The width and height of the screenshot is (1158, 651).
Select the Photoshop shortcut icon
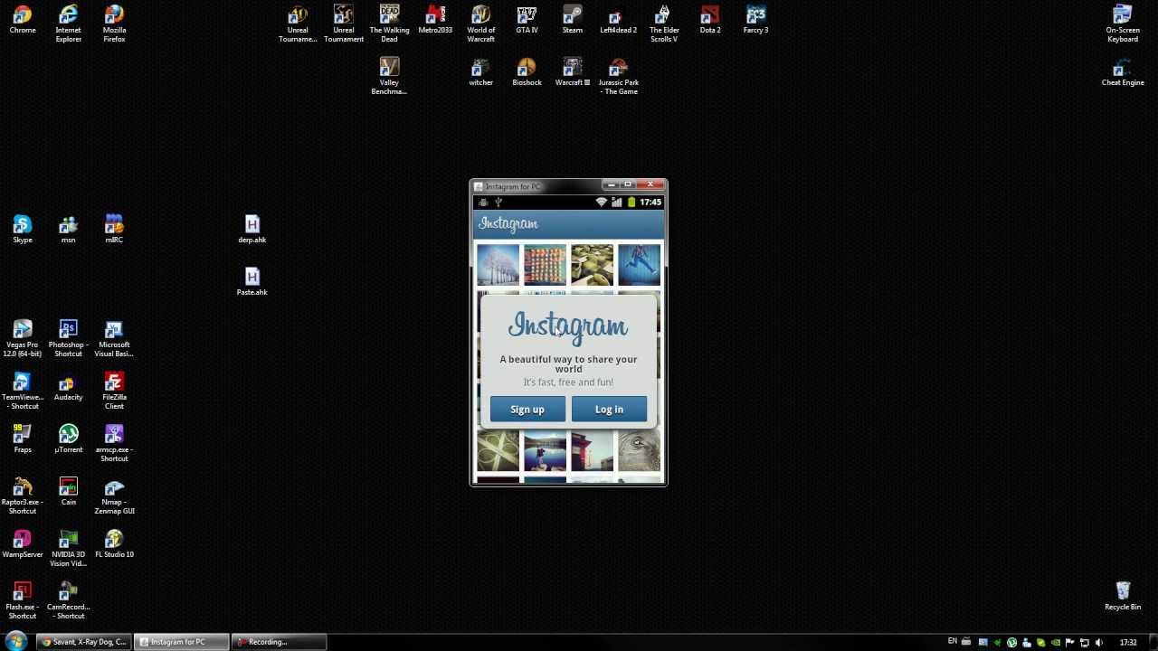click(68, 338)
